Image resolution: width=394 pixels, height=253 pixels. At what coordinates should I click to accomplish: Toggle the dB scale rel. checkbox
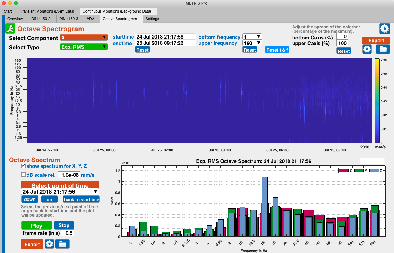point(23,175)
